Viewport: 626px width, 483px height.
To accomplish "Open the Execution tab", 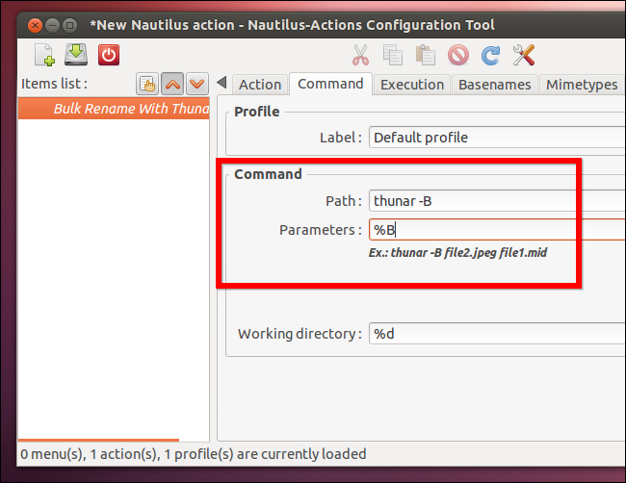I will 412,85.
